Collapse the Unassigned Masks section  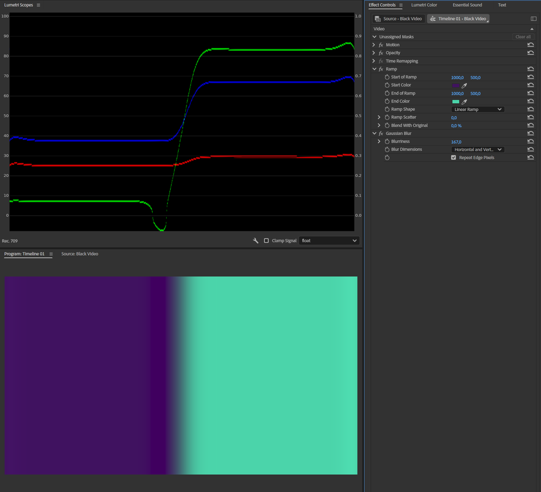(x=374, y=37)
